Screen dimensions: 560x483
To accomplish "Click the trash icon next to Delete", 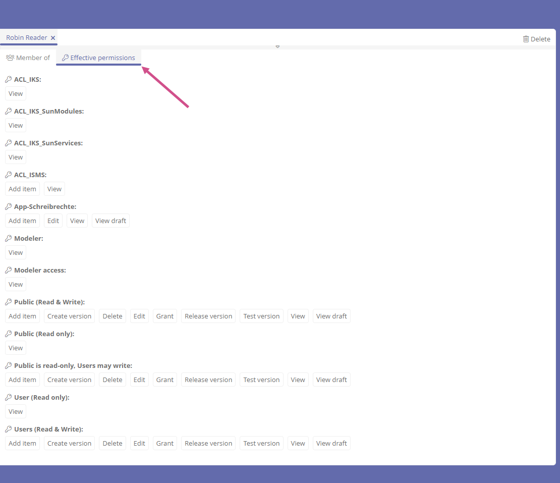I will (x=526, y=39).
